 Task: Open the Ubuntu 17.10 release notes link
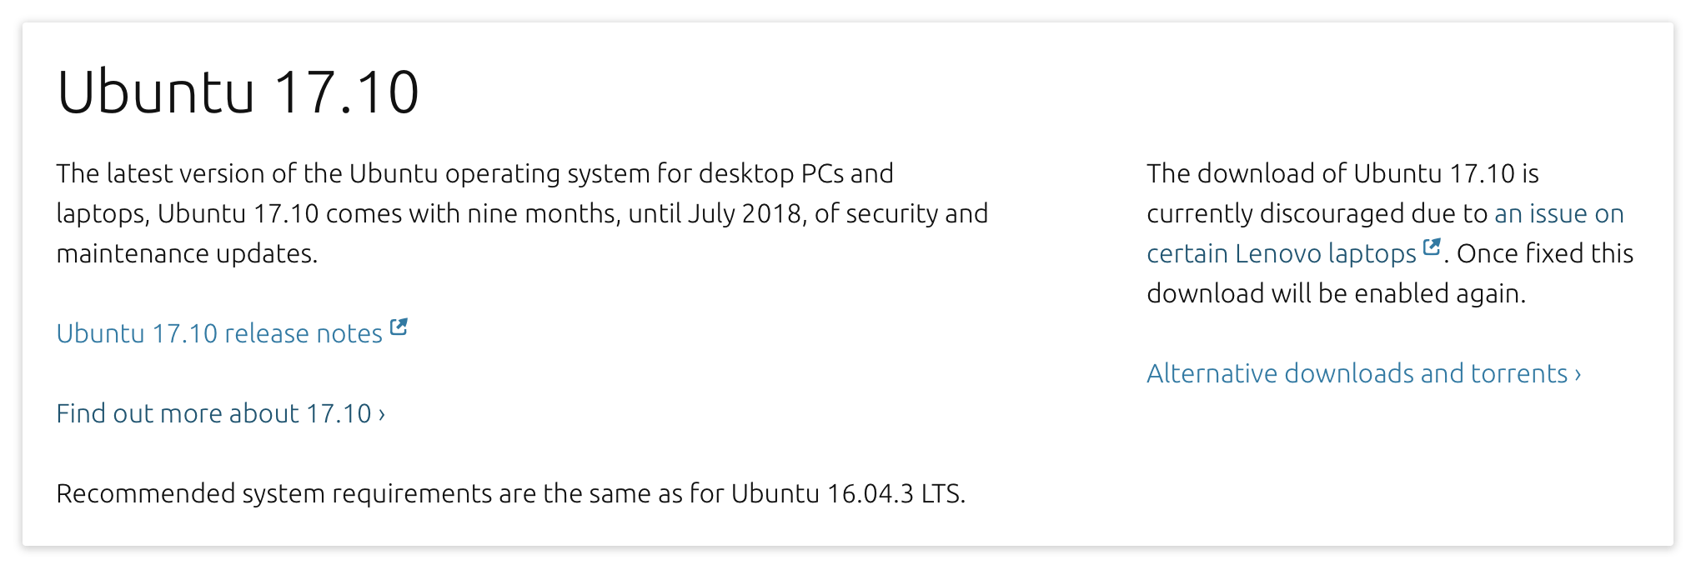pos(218,333)
